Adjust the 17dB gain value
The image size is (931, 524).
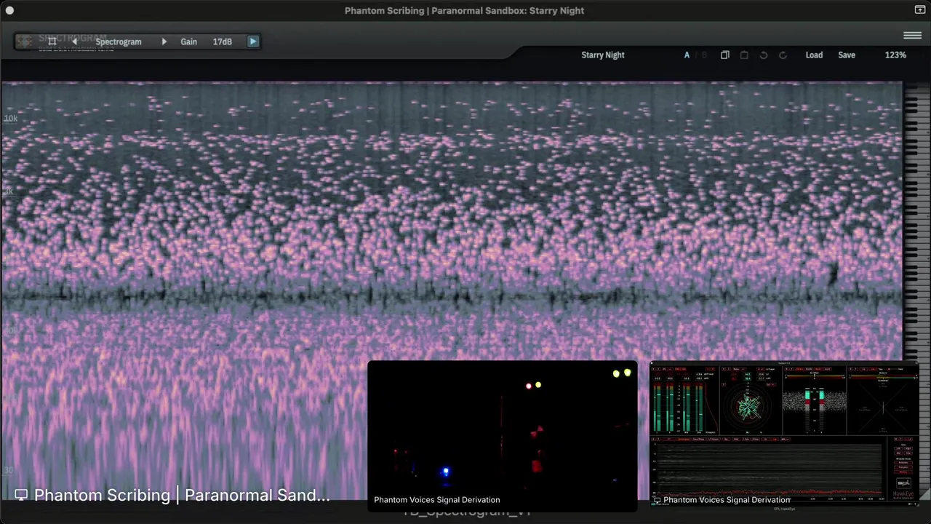223,41
